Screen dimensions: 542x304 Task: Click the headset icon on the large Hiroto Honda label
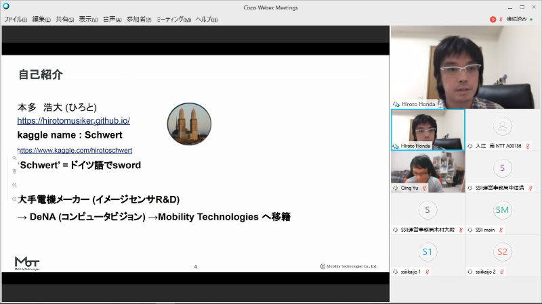[x=396, y=104]
